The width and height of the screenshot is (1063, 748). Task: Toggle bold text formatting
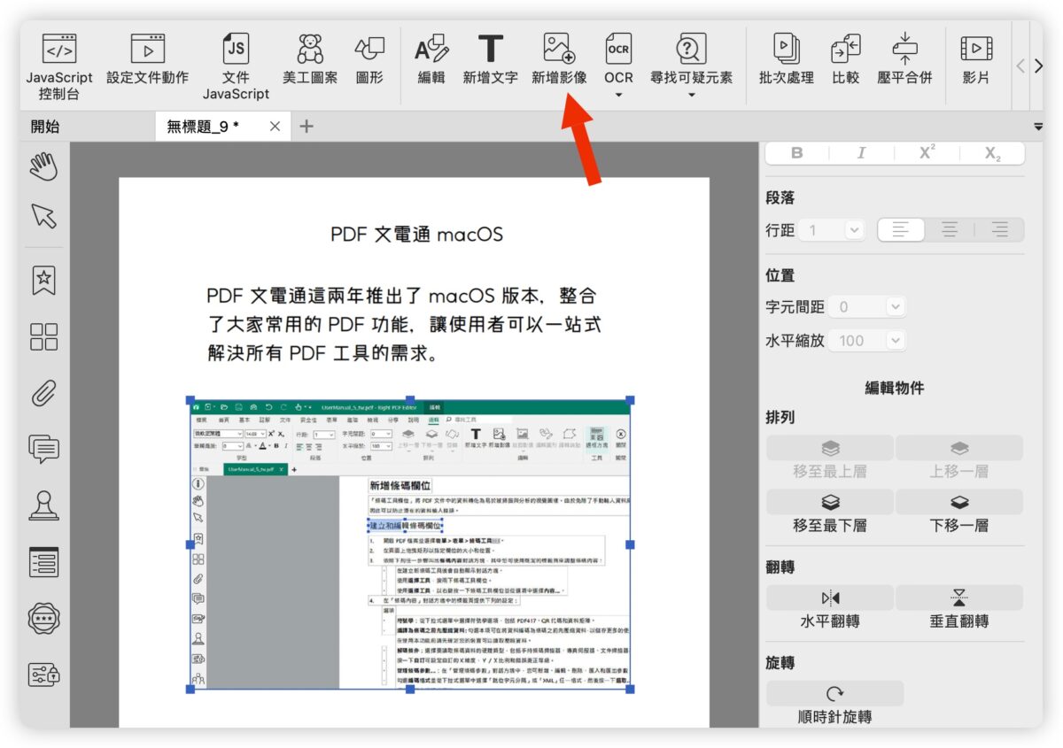coord(796,153)
